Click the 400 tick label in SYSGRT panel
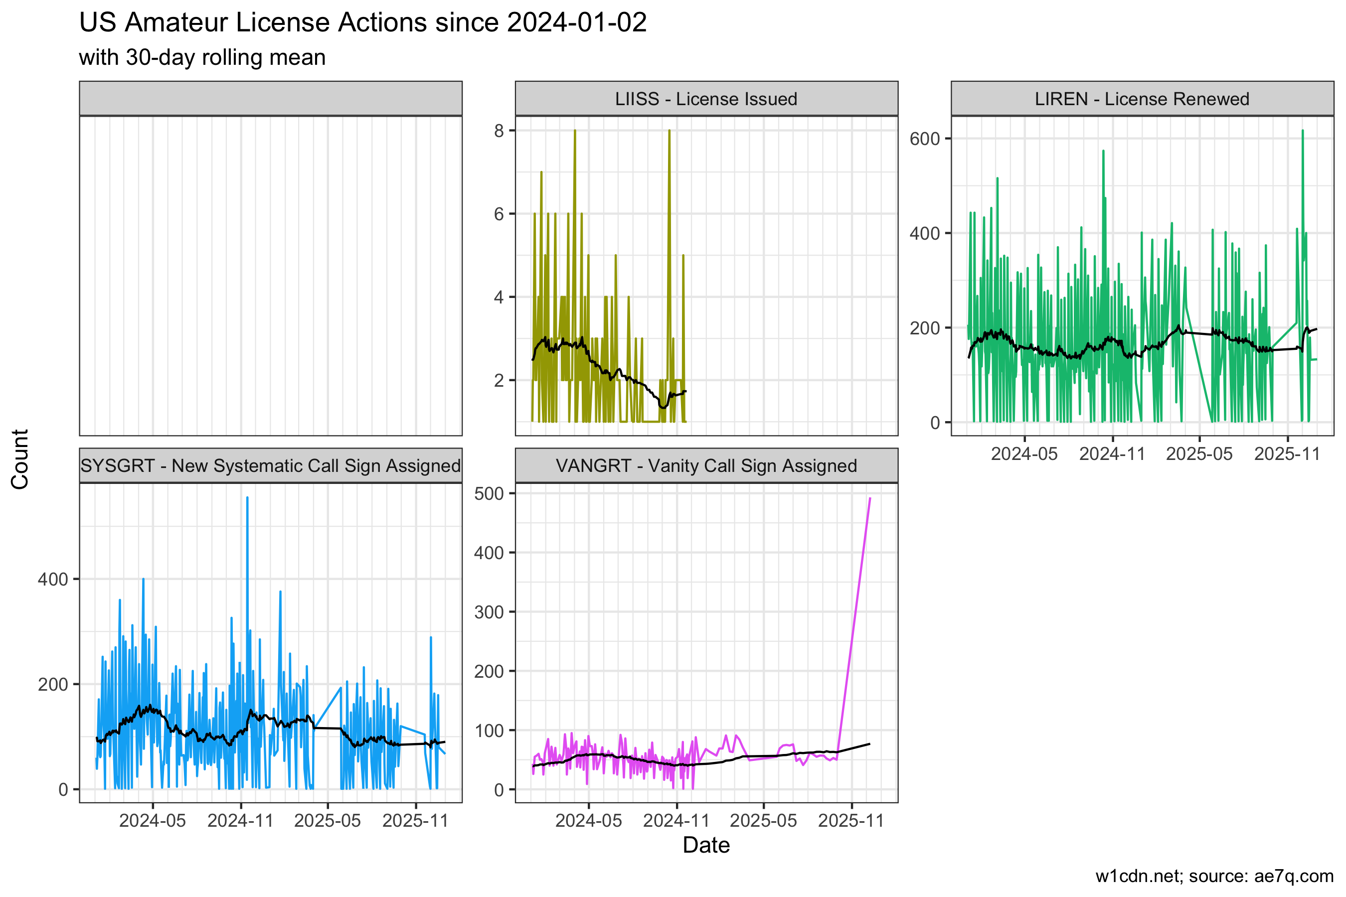This screenshot has height=897, width=1346. coord(53,580)
